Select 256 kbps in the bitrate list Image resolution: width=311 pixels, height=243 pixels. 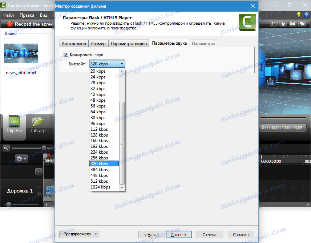99,158
